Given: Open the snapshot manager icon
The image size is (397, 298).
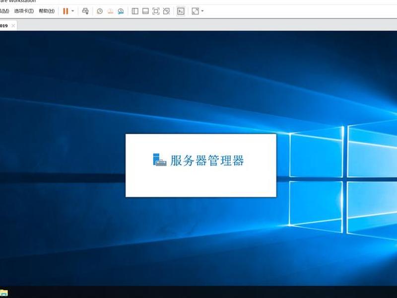Looking at the screenshot, I should pos(121,11).
